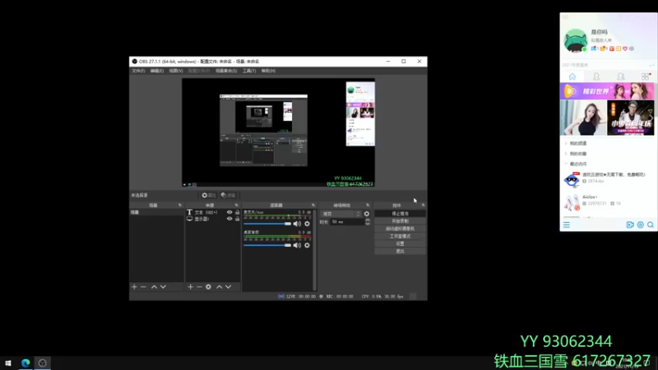Click the 时长 duration input field

pos(347,222)
